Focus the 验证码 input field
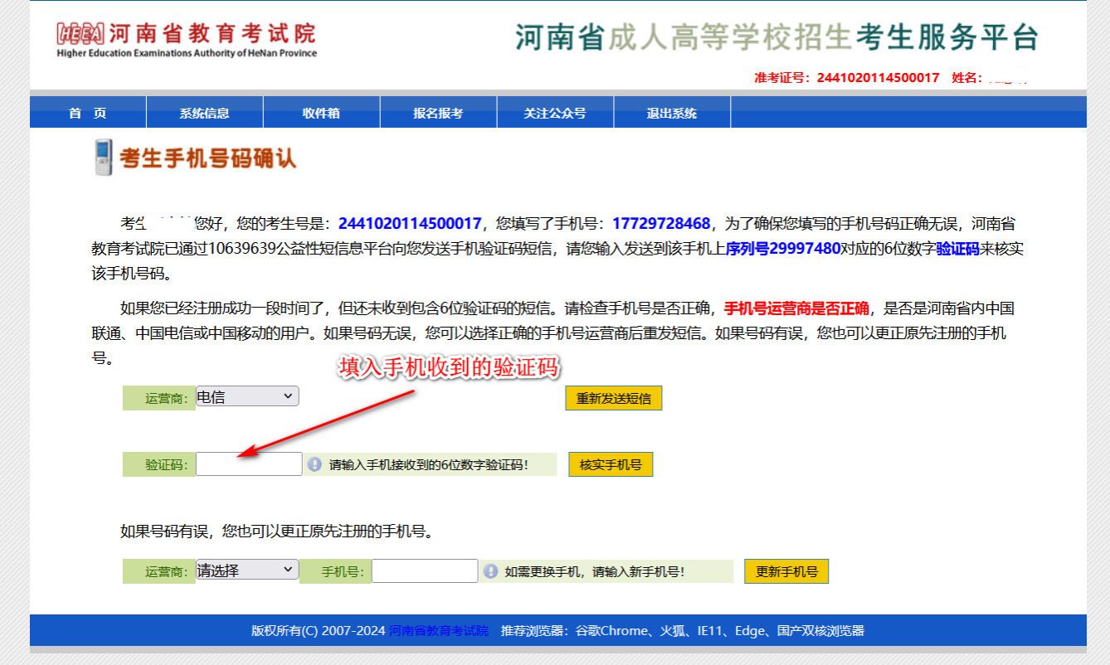 click(x=249, y=464)
